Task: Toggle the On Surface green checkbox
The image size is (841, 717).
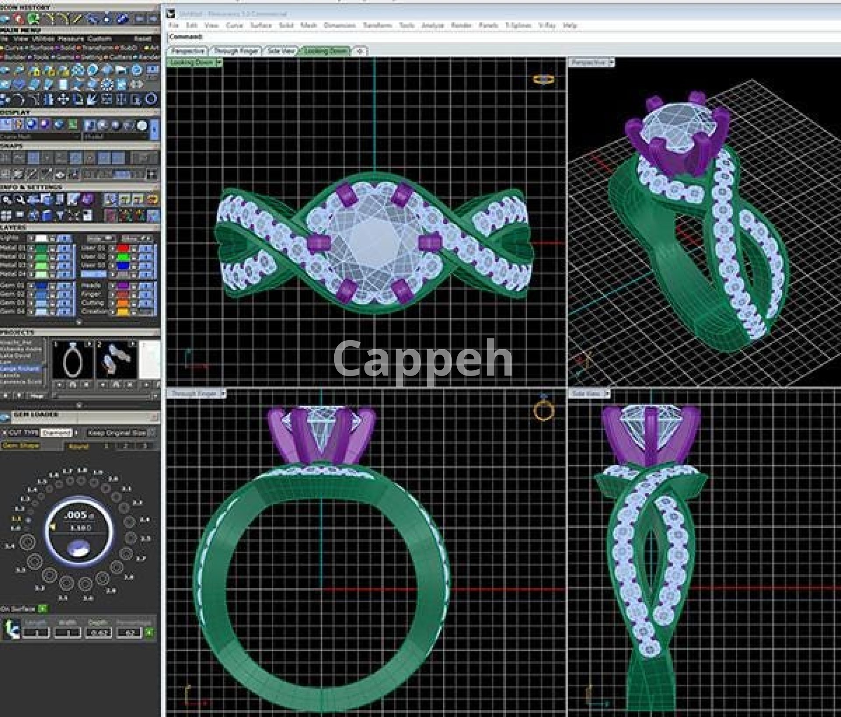Action: pyautogui.click(x=42, y=608)
